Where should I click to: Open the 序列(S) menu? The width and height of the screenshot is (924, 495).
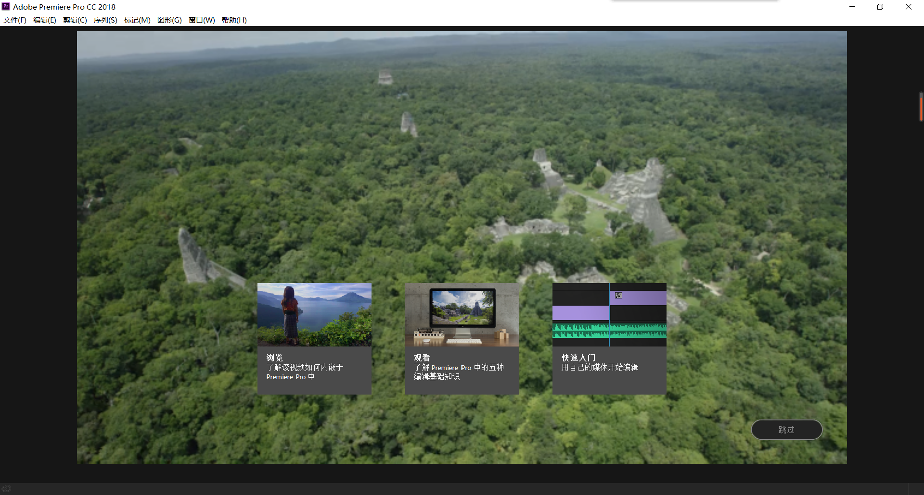click(x=105, y=20)
